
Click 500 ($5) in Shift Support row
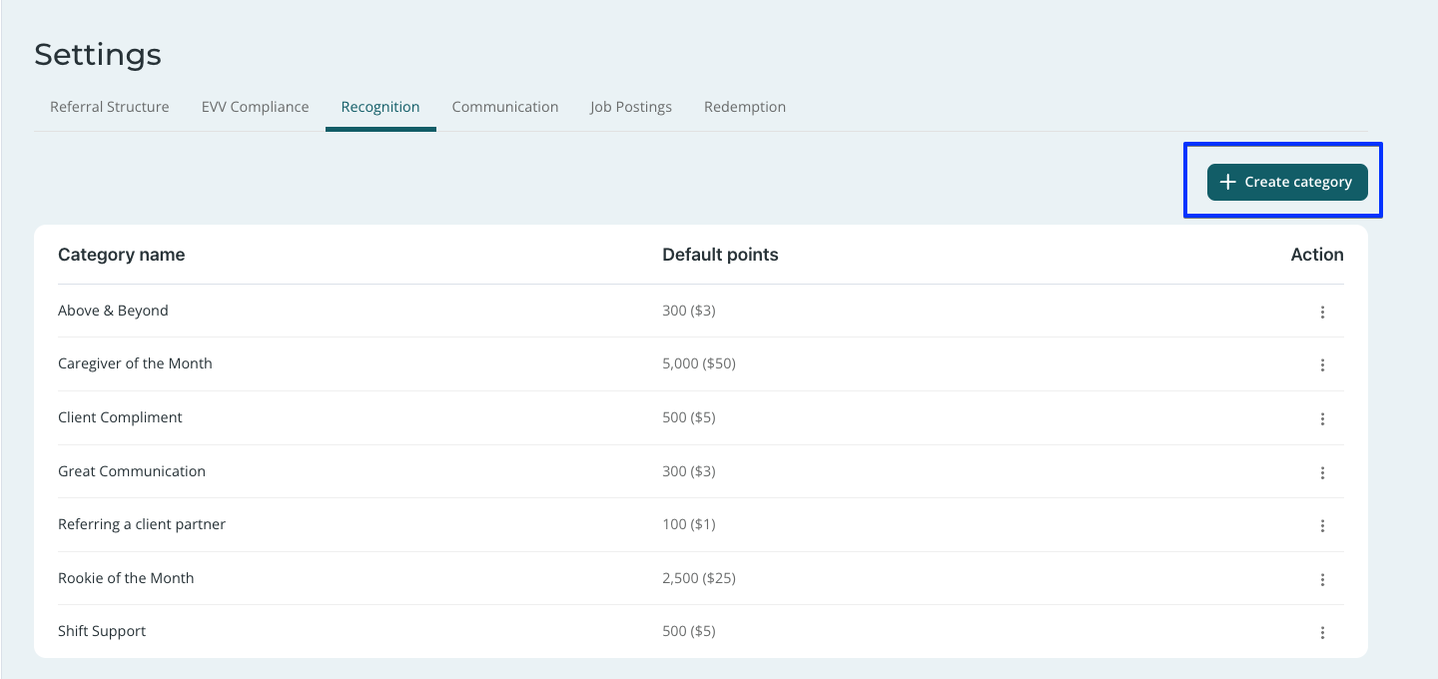pyautogui.click(x=689, y=631)
